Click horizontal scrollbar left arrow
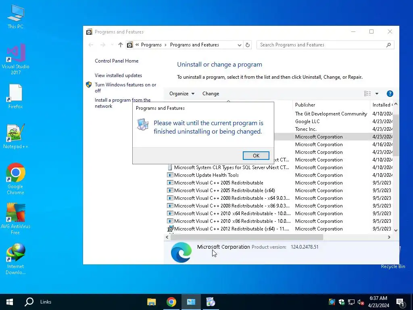Image resolution: width=413 pixels, height=310 pixels. (x=167, y=237)
